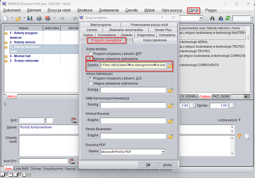Click the Nazwa column header
This screenshot has height=178, width=255.
(23, 28)
